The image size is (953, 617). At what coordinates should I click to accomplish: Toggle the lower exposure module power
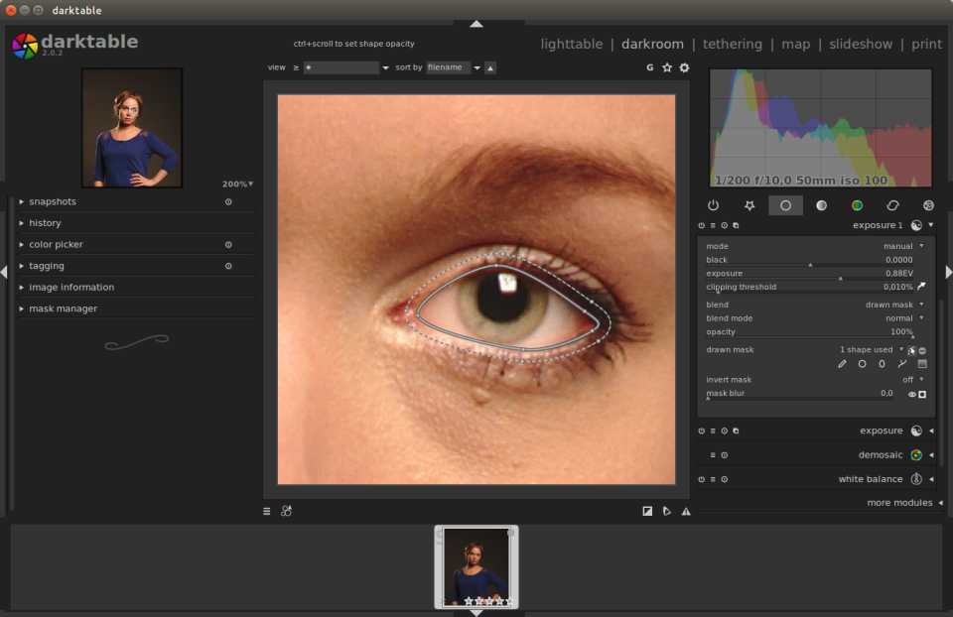[702, 431]
